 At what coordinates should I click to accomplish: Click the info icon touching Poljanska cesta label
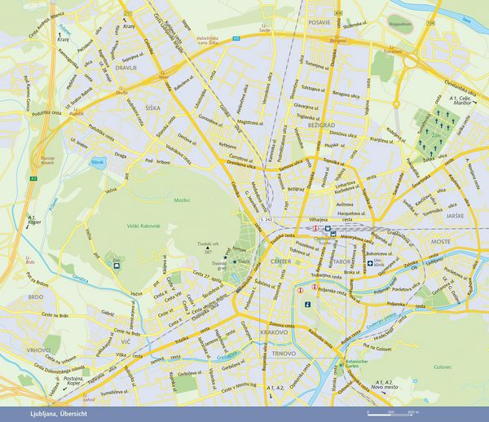pyautogui.click(x=315, y=287)
